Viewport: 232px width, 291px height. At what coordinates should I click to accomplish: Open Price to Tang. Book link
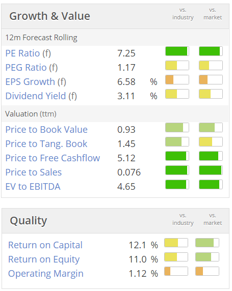point(46,144)
